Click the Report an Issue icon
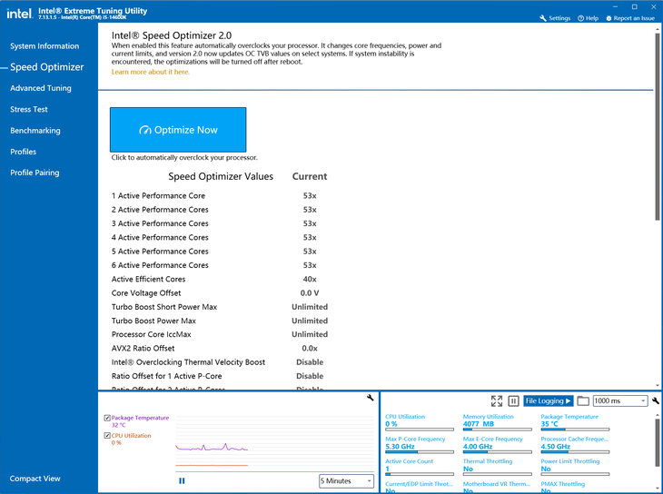The width and height of the screenshot is (663, 494). pos(609,18)
